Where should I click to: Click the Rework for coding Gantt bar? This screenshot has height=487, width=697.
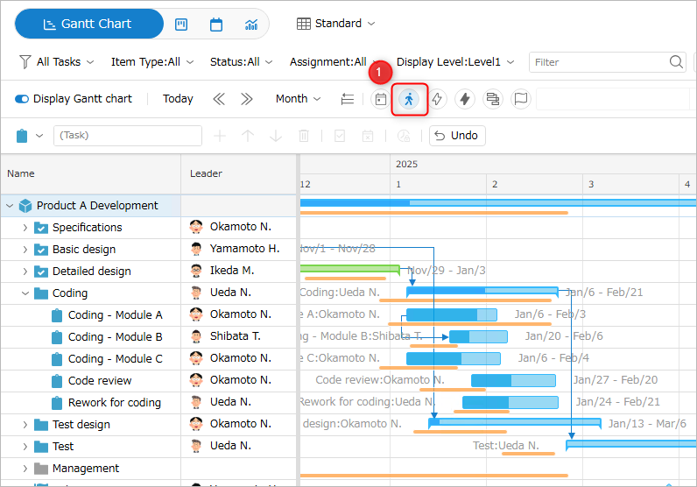[510, 403]
